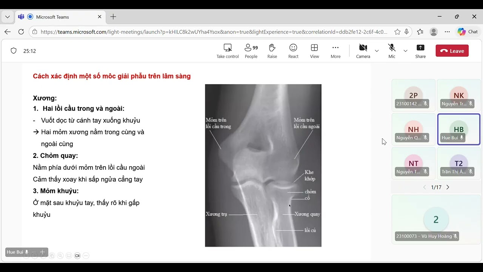Add this page to favorites star
The image size is (483, 272).
click(x=397, y=32)
